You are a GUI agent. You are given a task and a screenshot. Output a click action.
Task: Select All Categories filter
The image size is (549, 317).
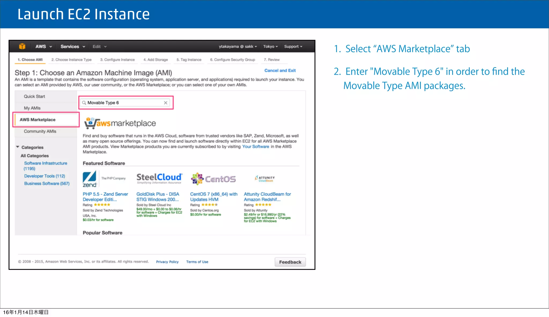pyautogui.click(x=35, y=156)
